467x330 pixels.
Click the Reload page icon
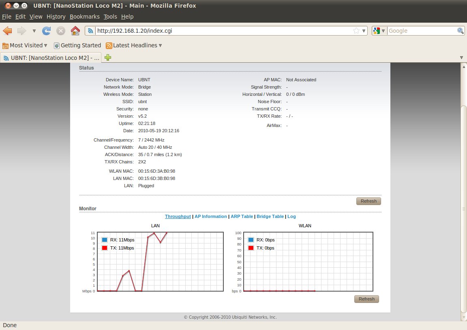coord(47,31)
